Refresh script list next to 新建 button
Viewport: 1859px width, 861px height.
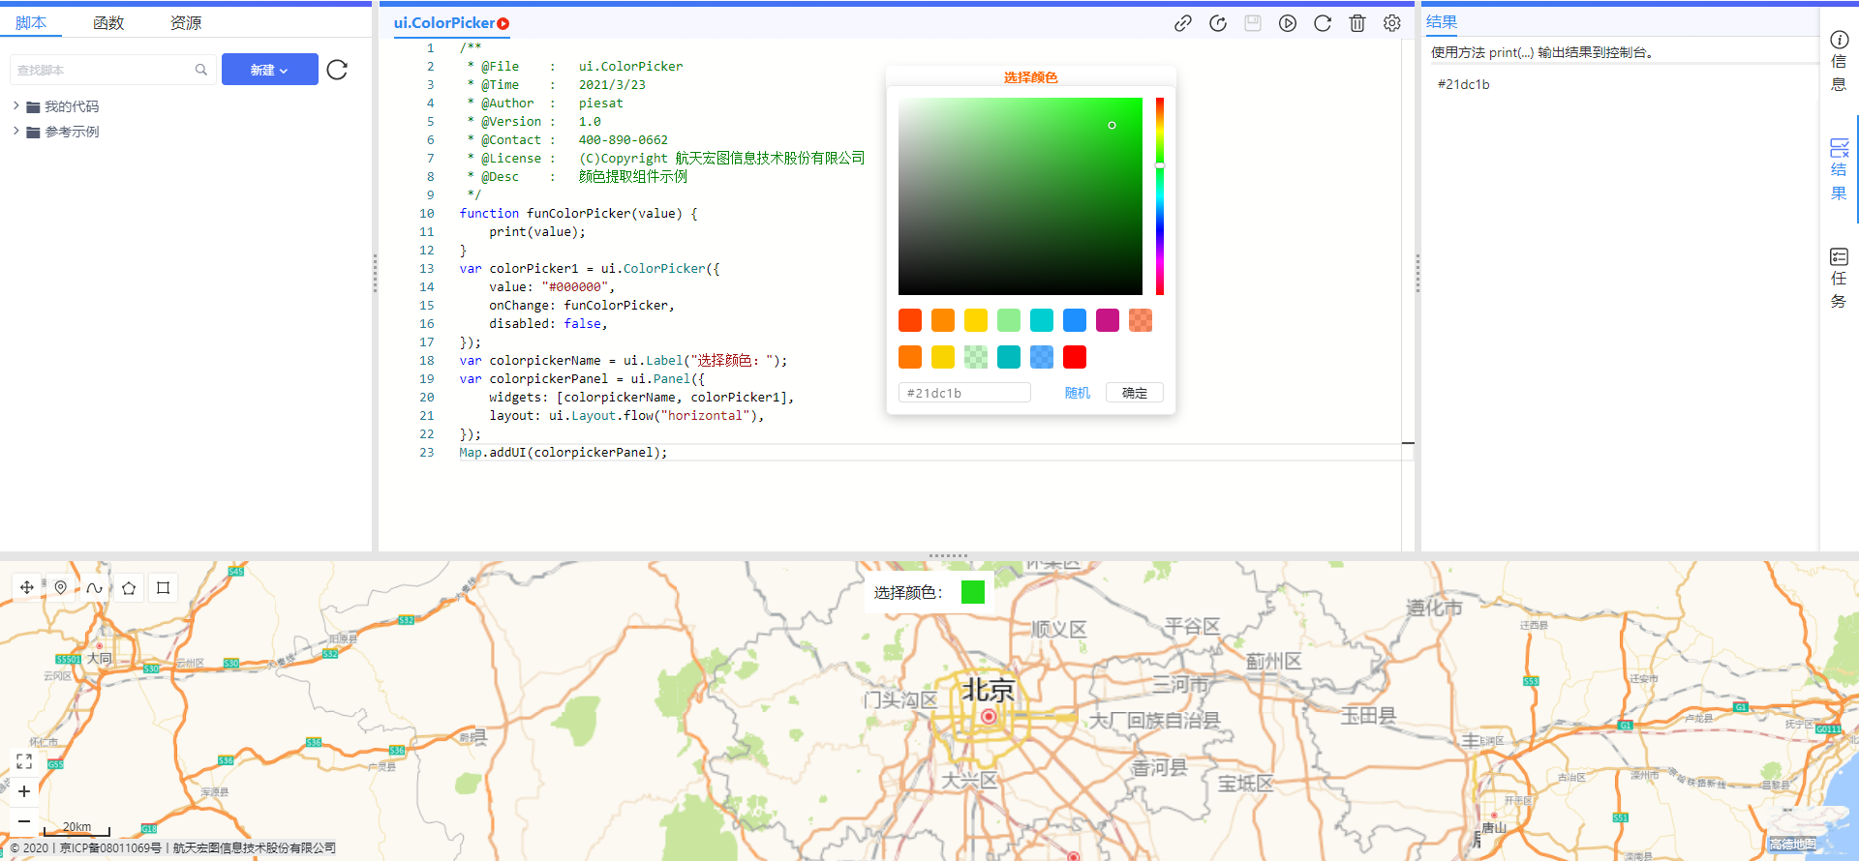click(337, 70)
